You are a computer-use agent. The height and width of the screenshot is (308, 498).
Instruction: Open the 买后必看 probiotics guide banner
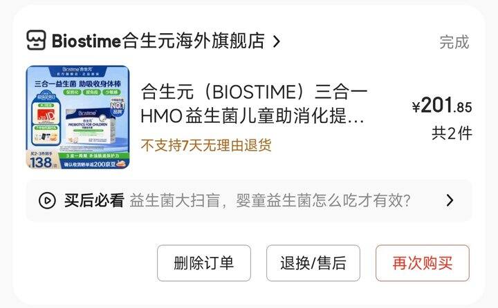pyautogui.click(x=249, y=200)
